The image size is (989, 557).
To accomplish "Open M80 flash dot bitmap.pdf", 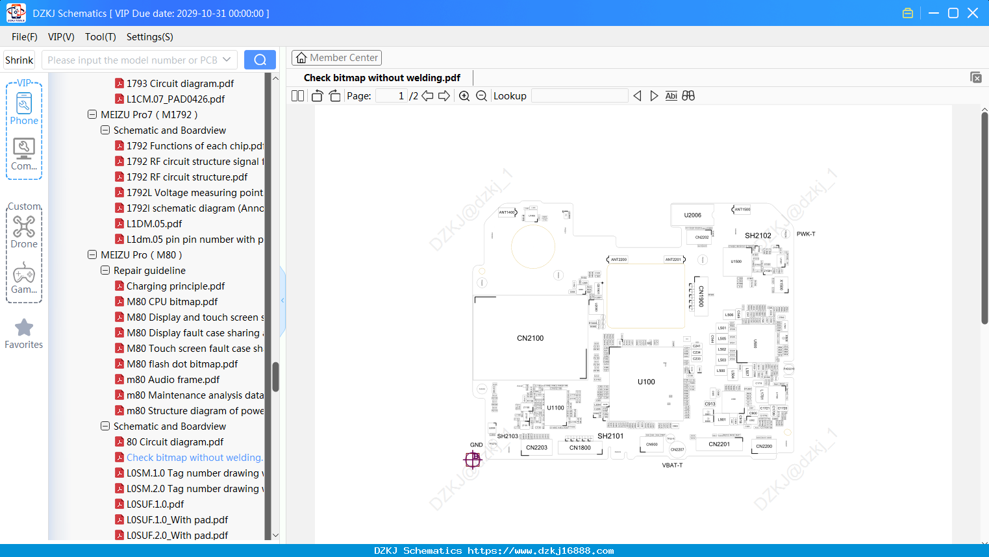I will tap(182, 364).
